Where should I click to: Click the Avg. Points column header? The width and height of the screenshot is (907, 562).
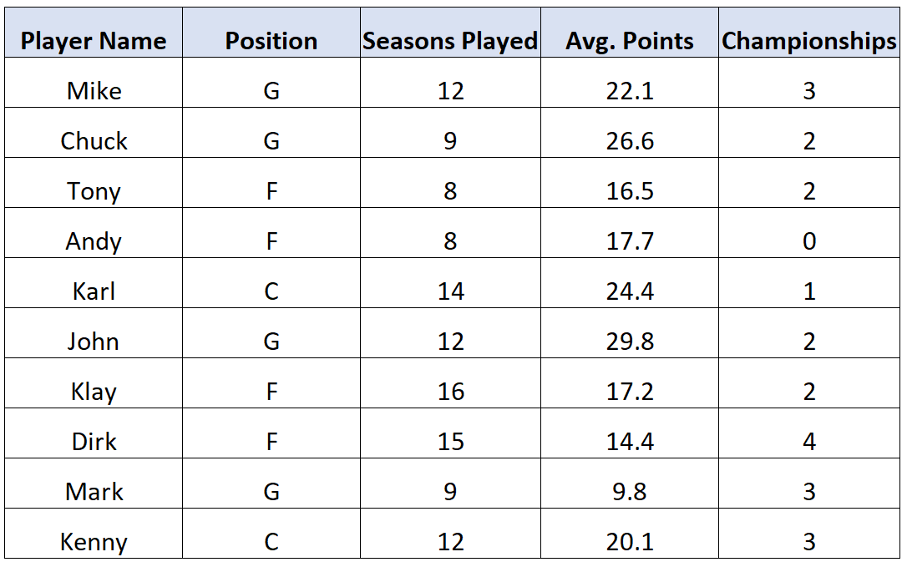630,33
